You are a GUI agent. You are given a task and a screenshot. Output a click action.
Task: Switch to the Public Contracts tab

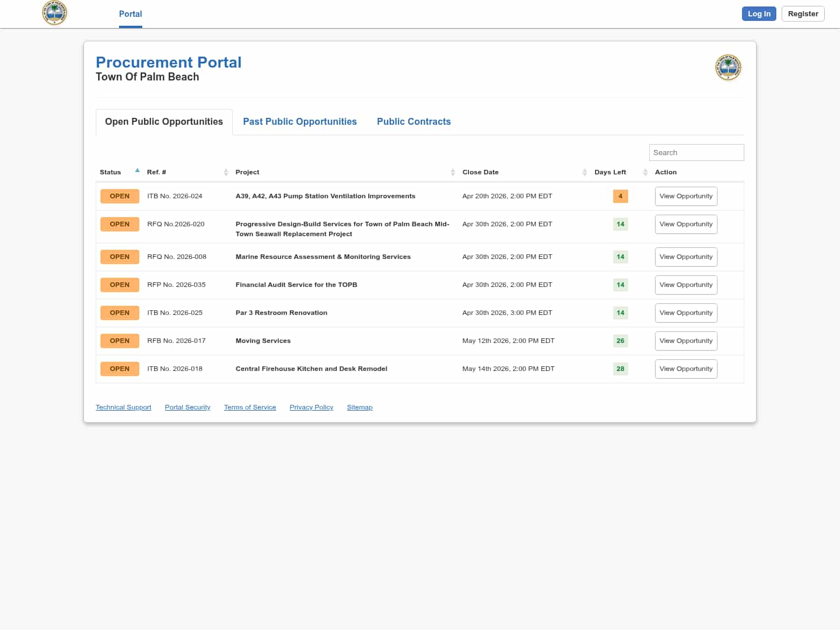(414, 122)
